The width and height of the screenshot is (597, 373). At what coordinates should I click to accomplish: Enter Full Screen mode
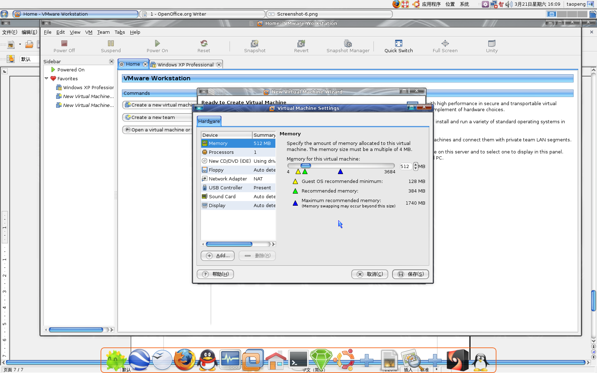(x=445, y=46)
